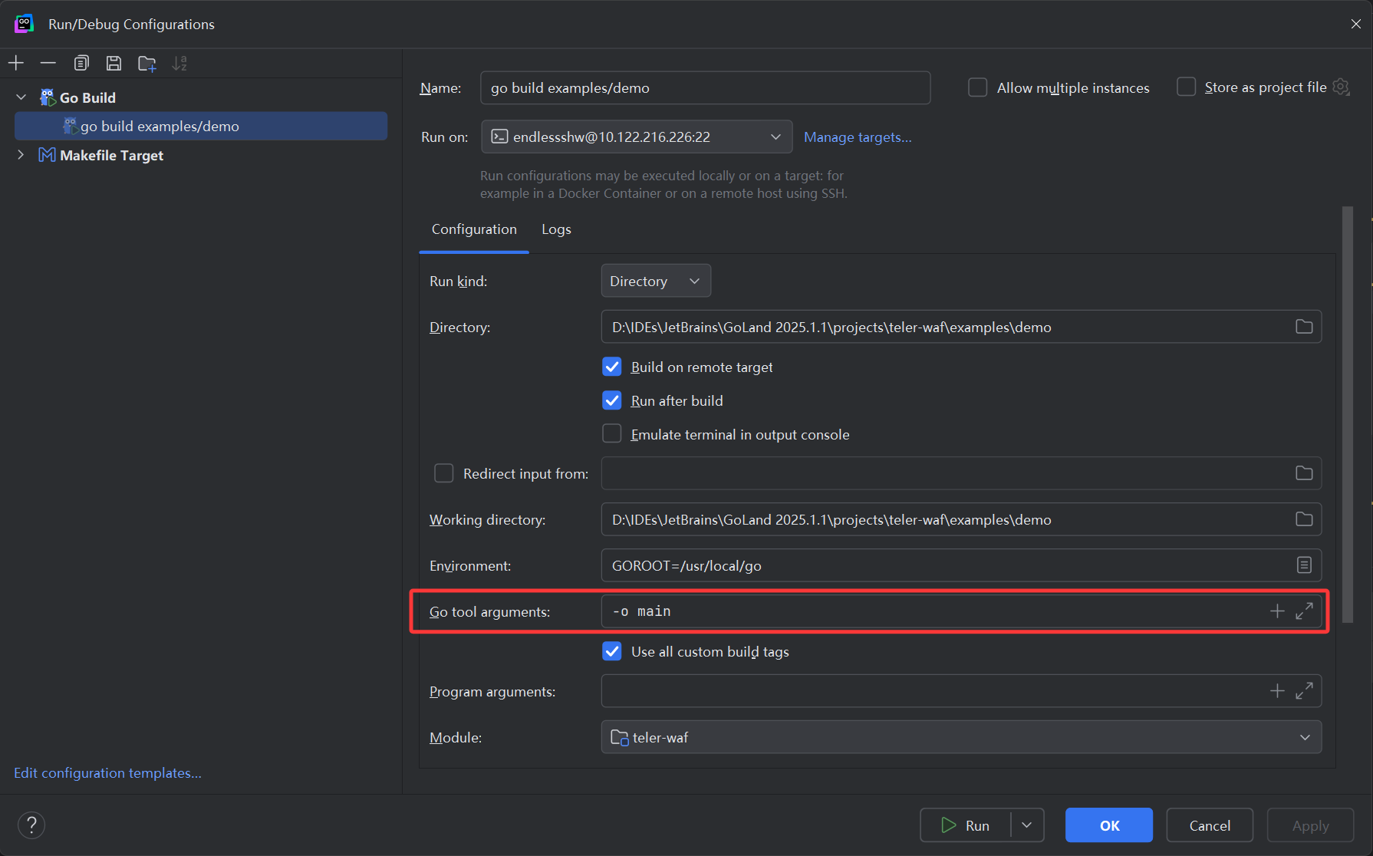Insert macro plus icon in Go tool arguments

(x=1277, y=611)
